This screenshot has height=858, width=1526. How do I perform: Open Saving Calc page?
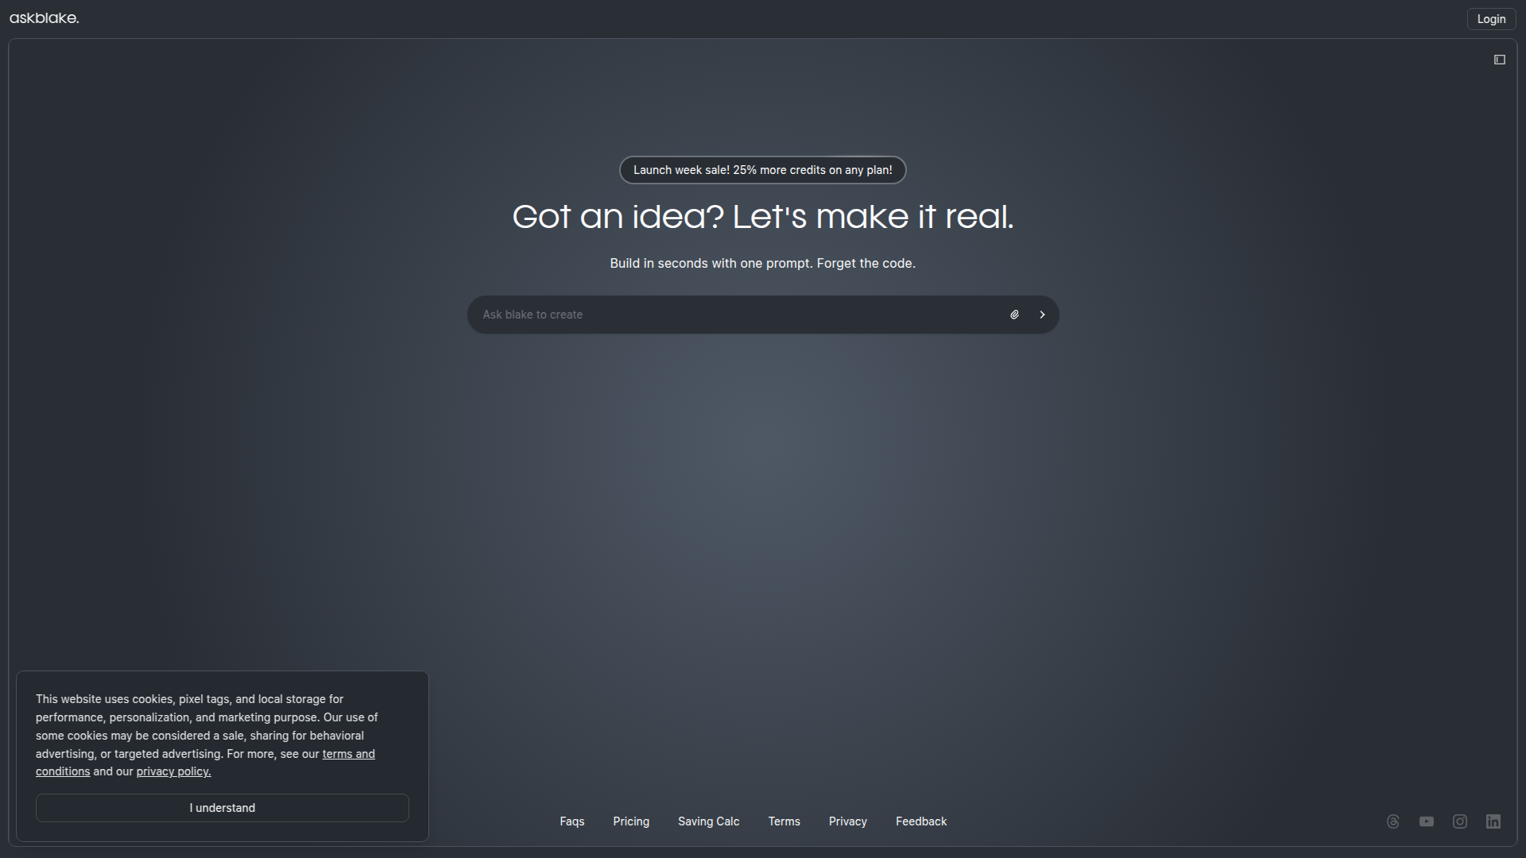tap(709, 821)
